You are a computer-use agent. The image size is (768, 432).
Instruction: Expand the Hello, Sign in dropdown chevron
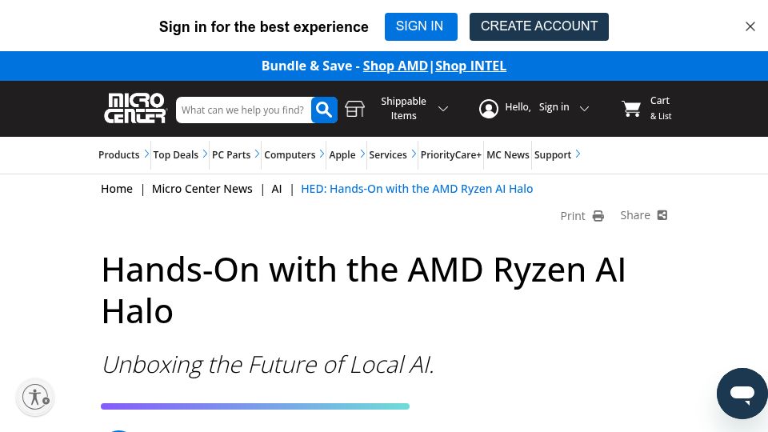tap(584, 109)
